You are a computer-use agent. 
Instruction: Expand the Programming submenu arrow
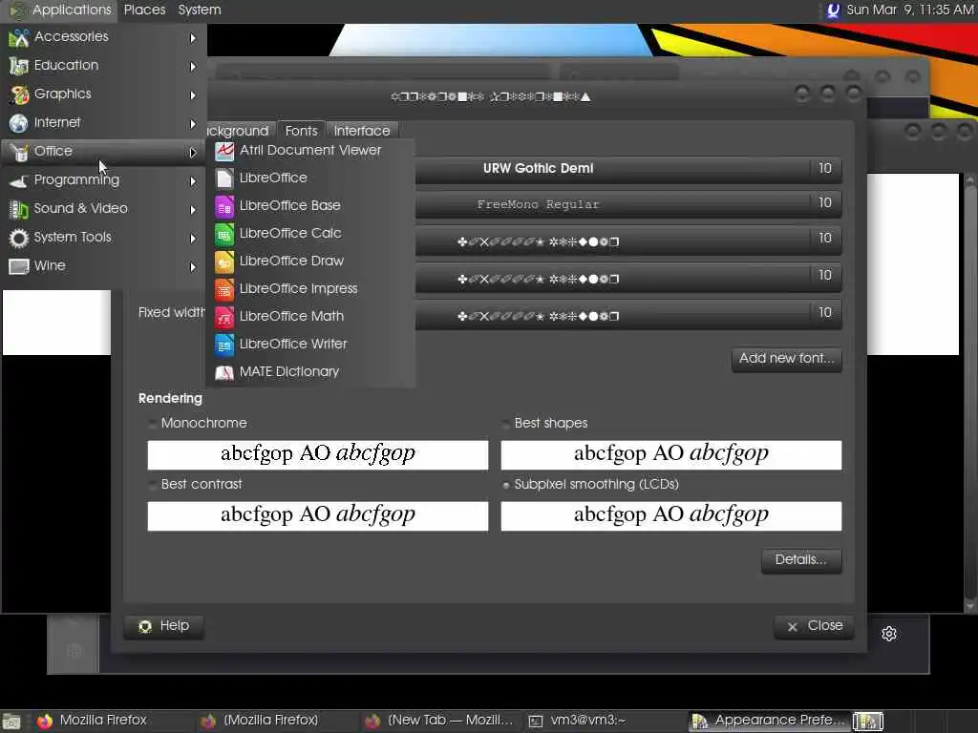(x=193, y=180)
